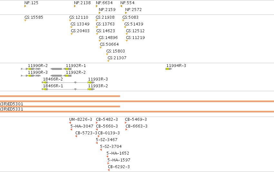Select the GS:13763 label

tap(105, 24)
